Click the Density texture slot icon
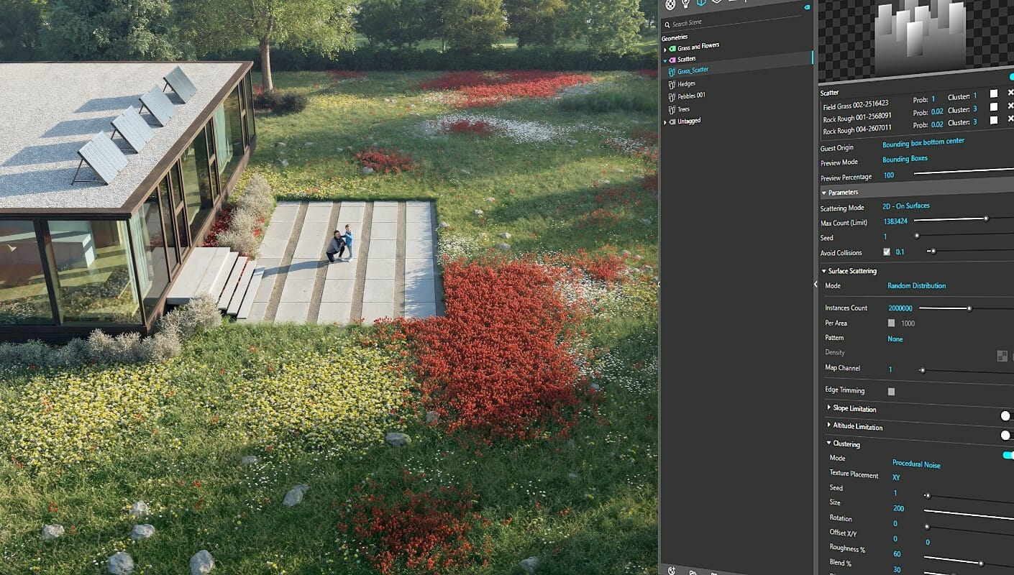 coord(1002,355)
